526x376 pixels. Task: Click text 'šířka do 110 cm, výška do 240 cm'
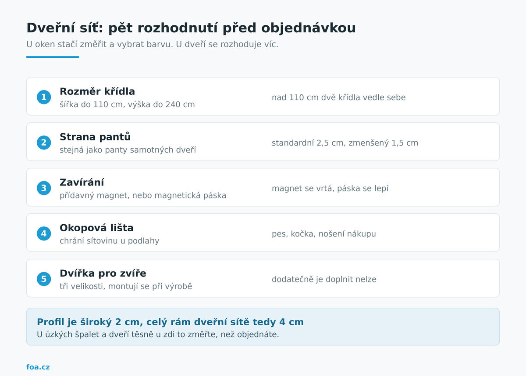[x=127, y=104]
